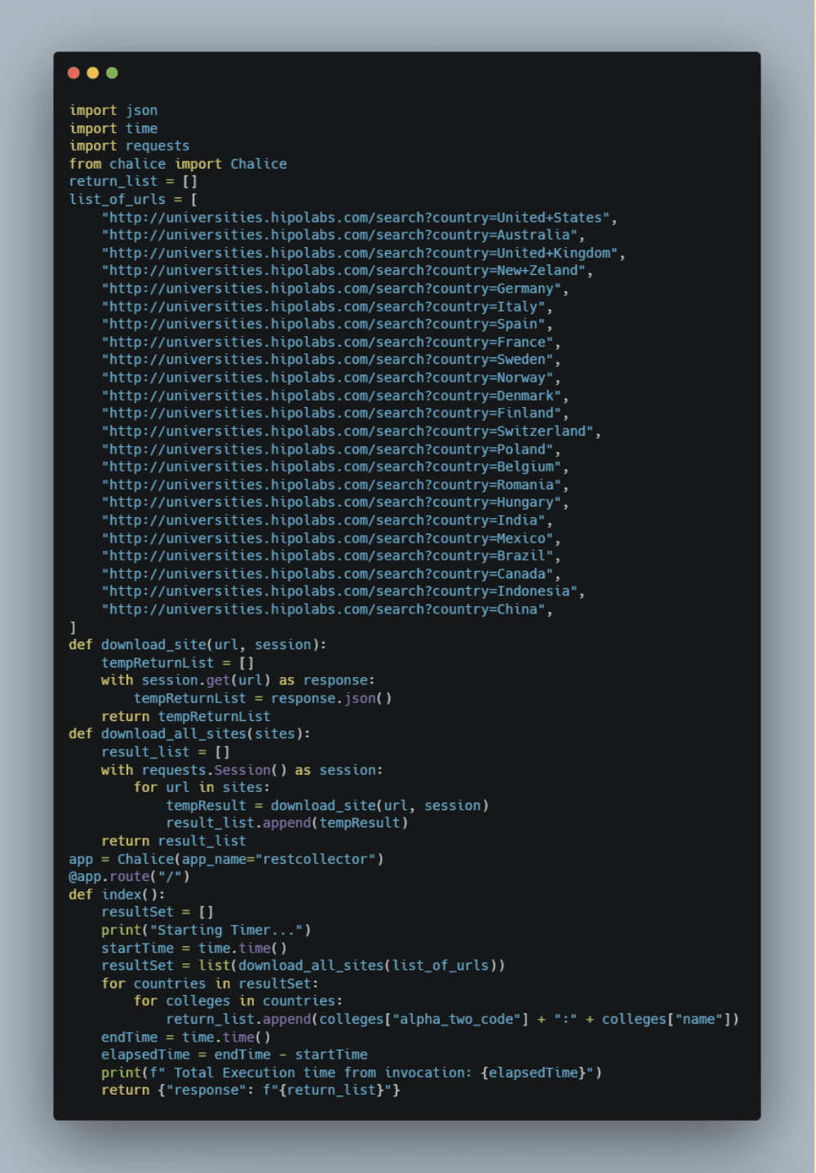Open the China country URL
This screenshot has width=816, height=1173.
pos(323,609)
